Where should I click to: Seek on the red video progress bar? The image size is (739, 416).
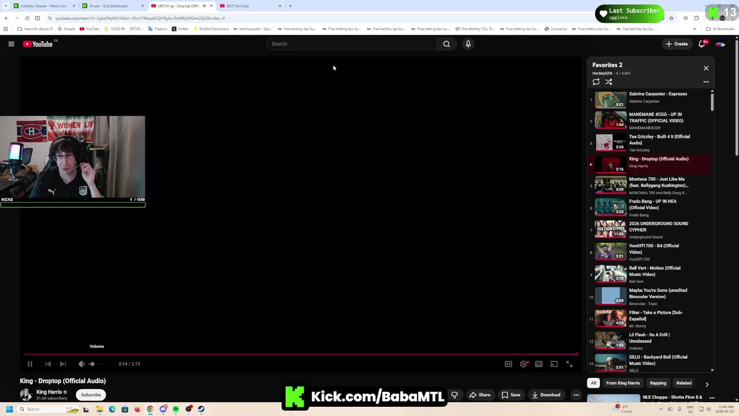(x=300, y=354)
